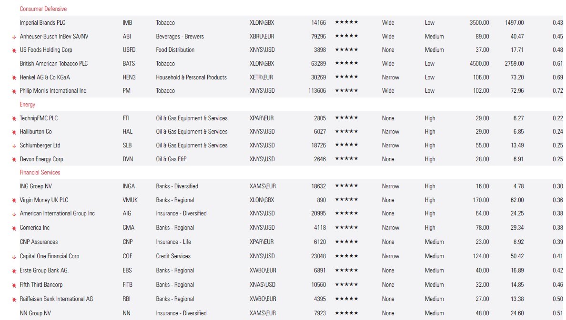Select the red star marker next to Henkel AG
Image resolution: width=566 pixels, height=320 pixels.
point(14,78)
